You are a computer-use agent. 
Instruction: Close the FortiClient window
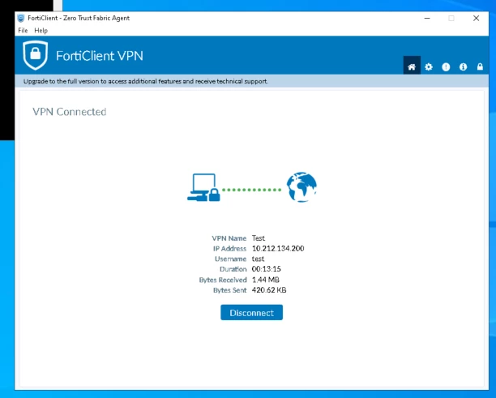476,19
